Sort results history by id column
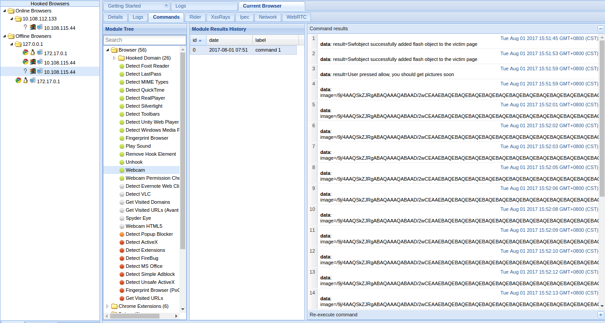This screenshot has width=605, height=323. (197, 40)
